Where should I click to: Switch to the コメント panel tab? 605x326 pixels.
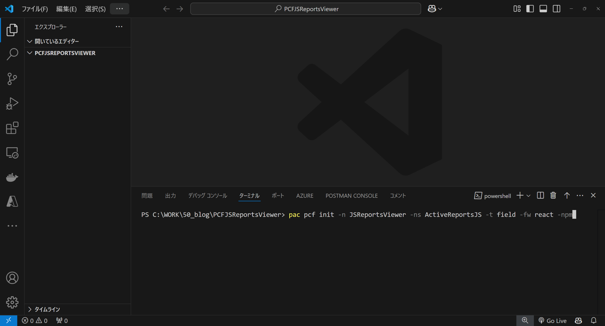(x=398, y=196)
